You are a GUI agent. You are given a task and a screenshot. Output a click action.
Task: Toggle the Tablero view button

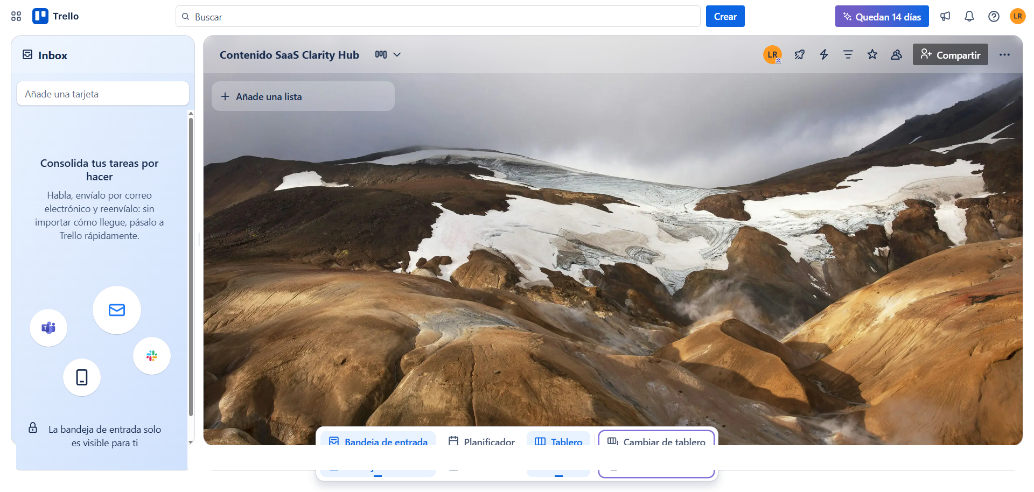[558, 441]
